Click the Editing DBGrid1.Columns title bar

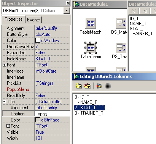(x=114, y=76)
